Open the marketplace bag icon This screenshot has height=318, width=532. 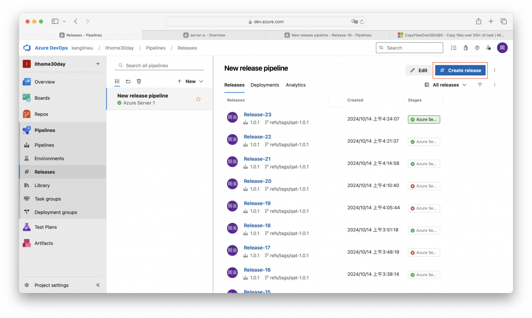(465, 48)
